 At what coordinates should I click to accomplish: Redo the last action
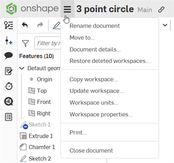point(40,25)
